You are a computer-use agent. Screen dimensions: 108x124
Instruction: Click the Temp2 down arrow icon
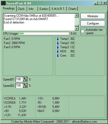pyautogui.click(x=58, y=43)
